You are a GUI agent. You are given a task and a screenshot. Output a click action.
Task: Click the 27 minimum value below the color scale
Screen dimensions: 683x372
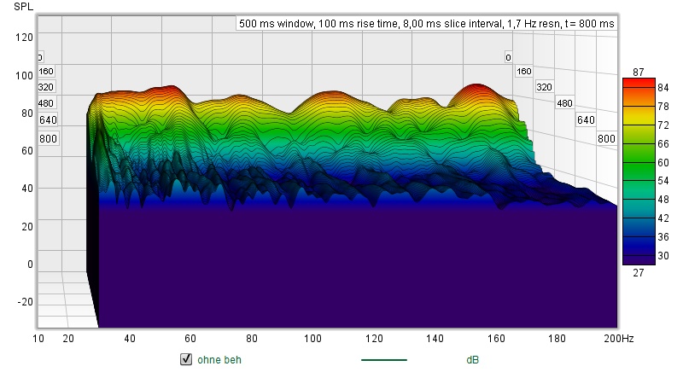[638, 273]
